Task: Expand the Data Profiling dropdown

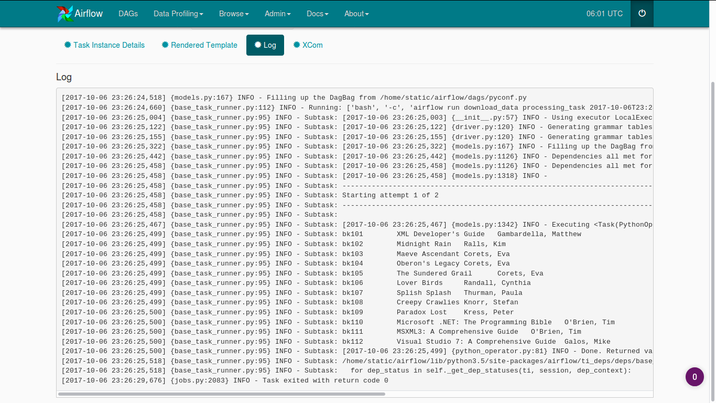Action: [x=178, y=14]
